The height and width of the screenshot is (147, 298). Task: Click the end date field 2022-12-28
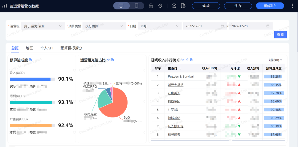[x=251, y=26]
